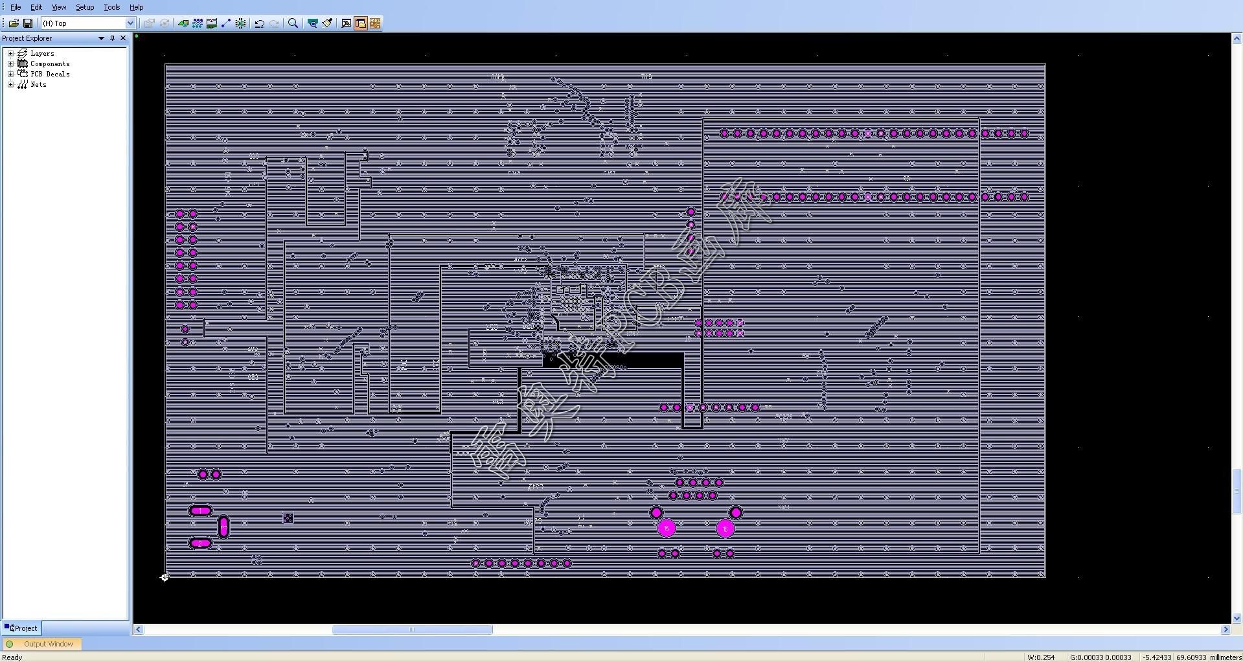The height and width of the screenshot is (662, 1243).
Task: Open the Dimensioning toolbar icon
Action: 212,23
